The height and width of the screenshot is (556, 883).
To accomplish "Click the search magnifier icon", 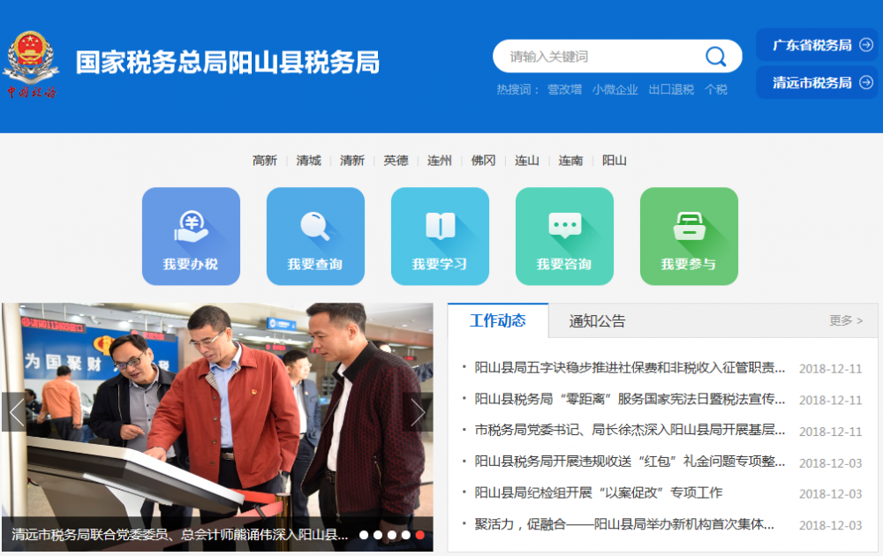I will (x=715, y=56).
